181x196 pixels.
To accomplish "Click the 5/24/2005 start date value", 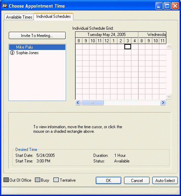I will [x=45, y=155].
